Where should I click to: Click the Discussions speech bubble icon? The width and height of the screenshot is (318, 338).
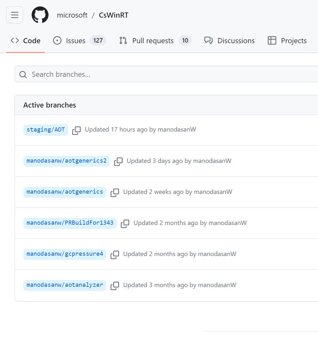point(208,41)
